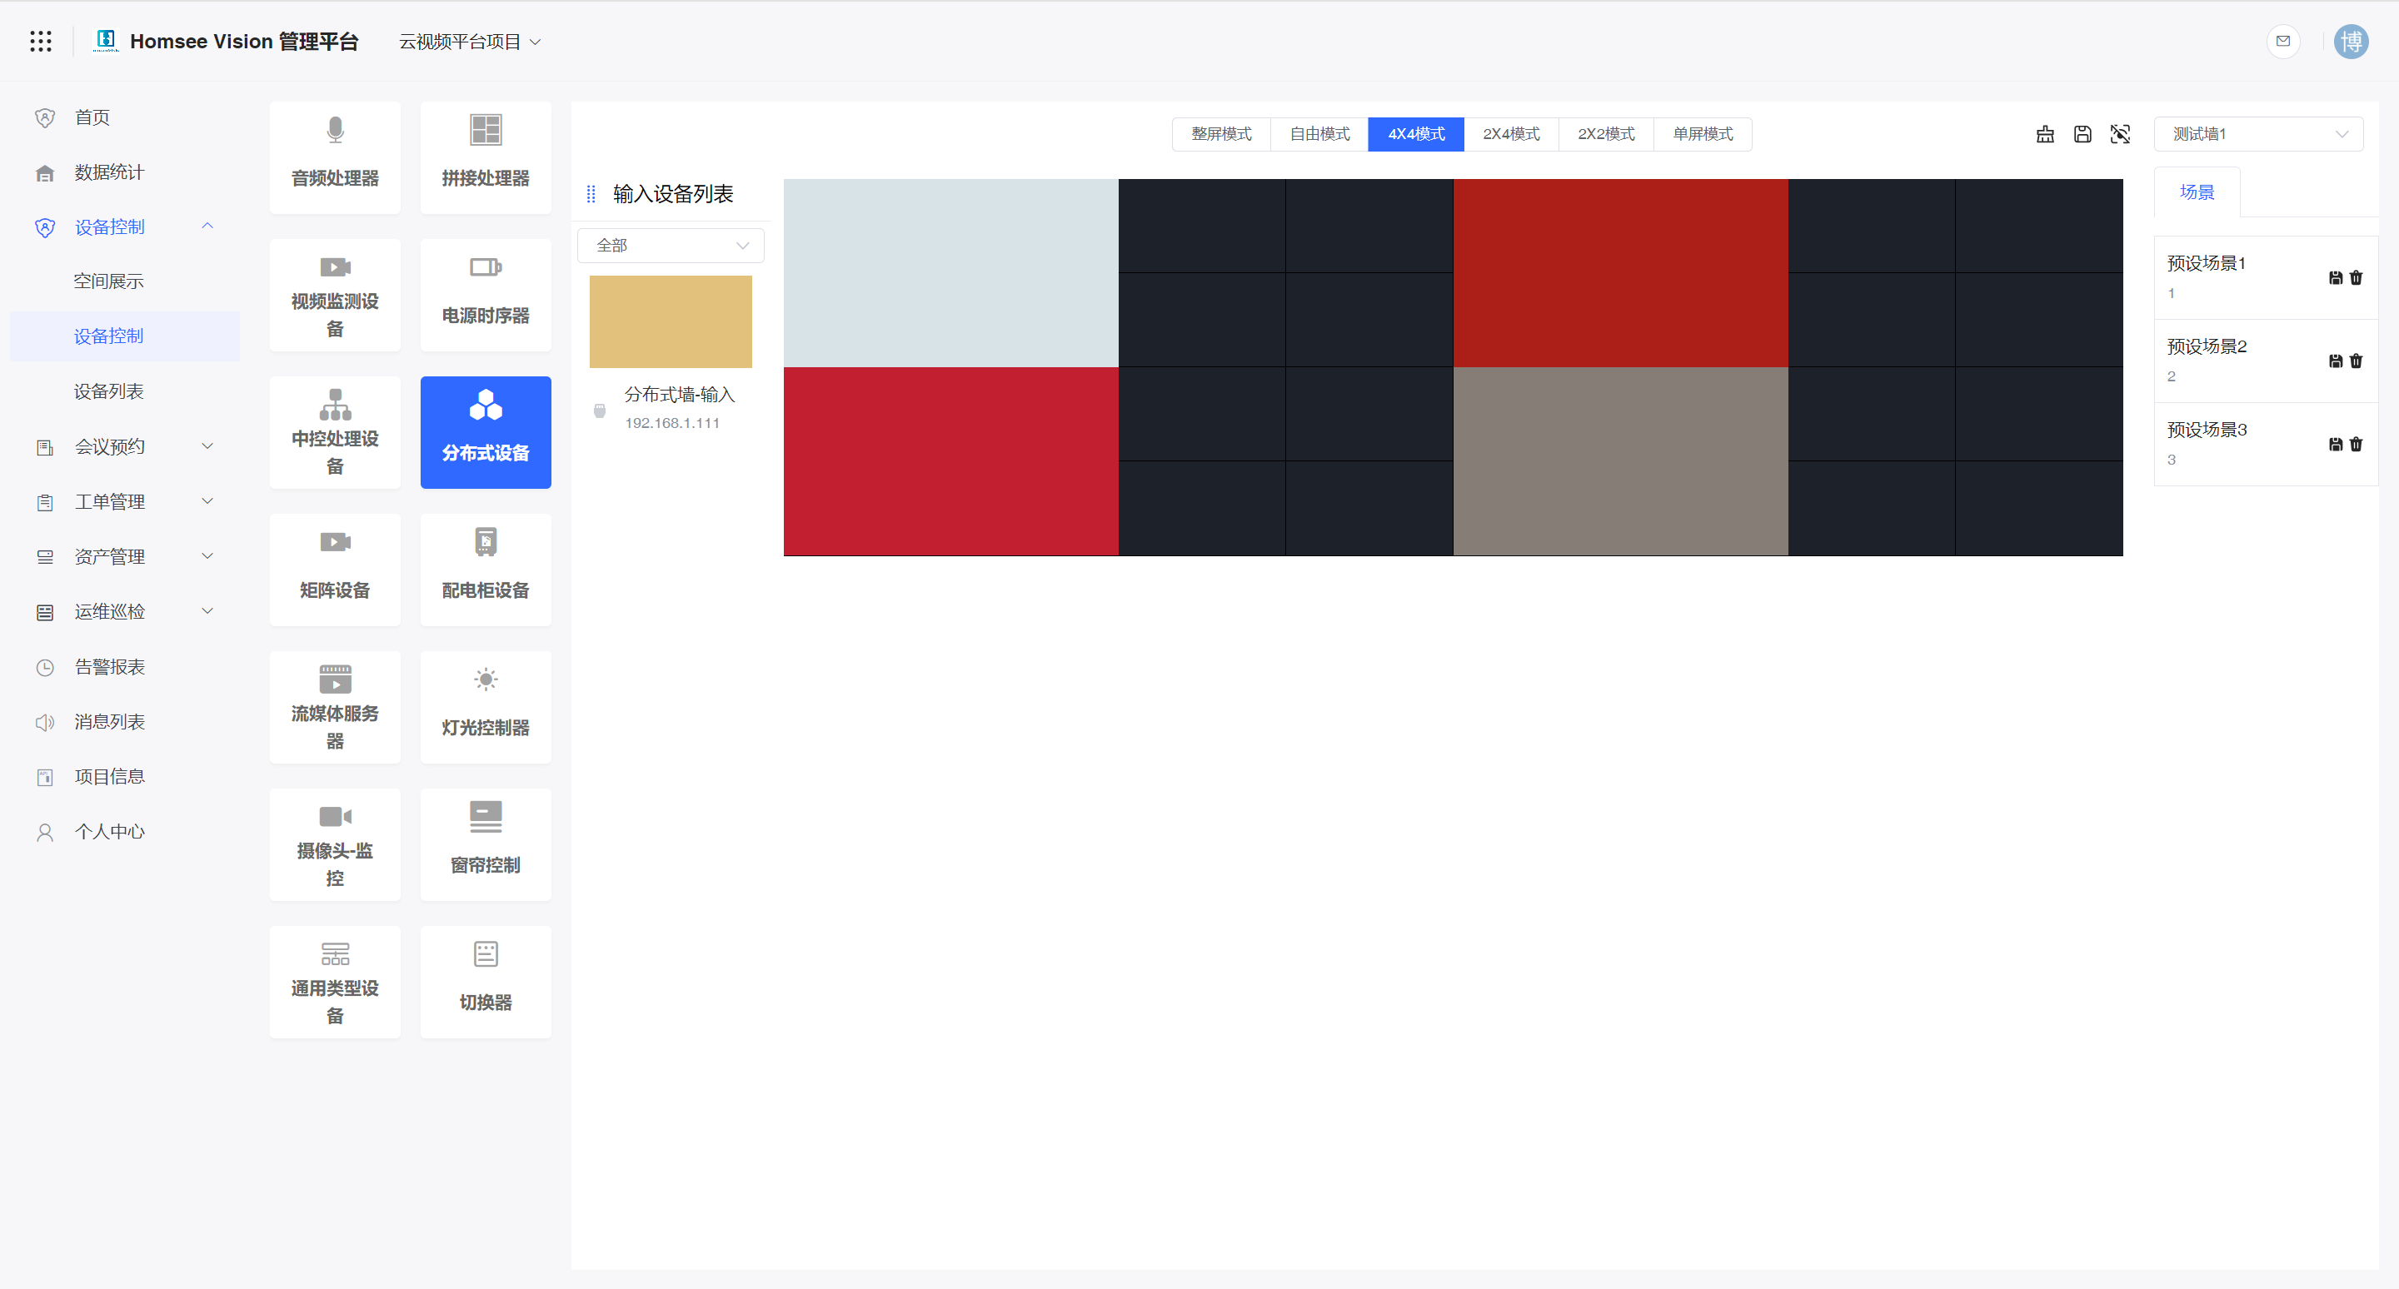The width and height of the screenshot is (2399, 1289).
Task: Click the tan input source thumbnail
Action: pyautogui.click(x=671, y=322)
